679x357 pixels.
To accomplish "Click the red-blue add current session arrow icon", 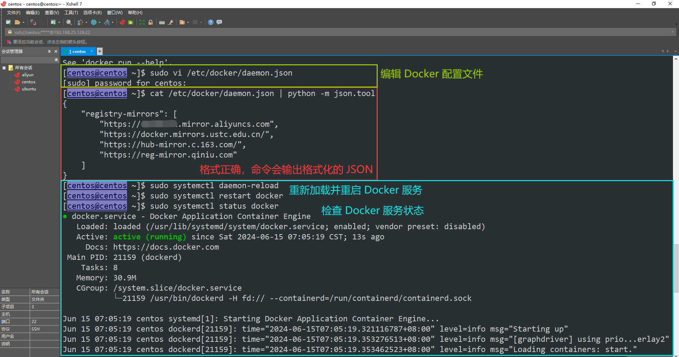I will click(9, 42).
